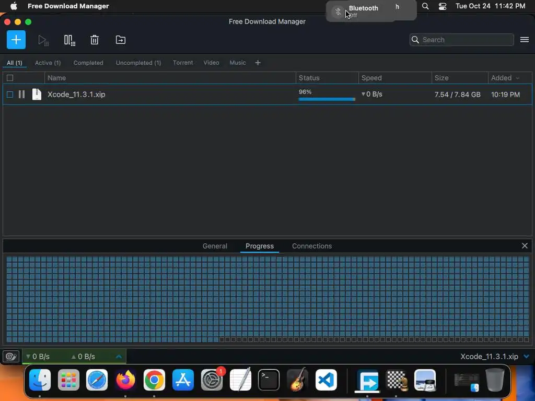Image resolution: width=535 pixels, height=401 pixels.
Task: Launch Firefox from the dock
Action: click(125, 380)
